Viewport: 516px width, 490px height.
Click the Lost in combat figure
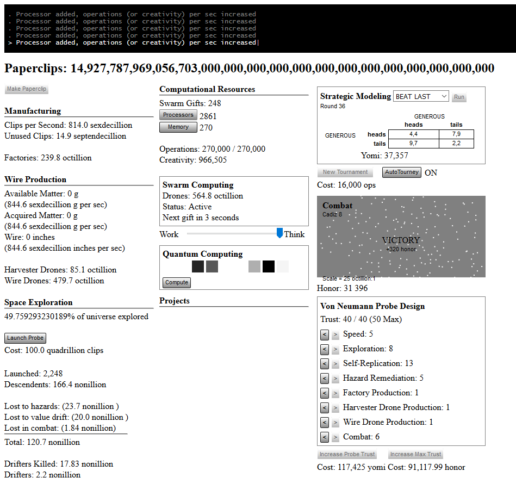60,428
